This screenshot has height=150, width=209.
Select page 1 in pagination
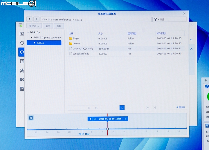pos(122,108)
